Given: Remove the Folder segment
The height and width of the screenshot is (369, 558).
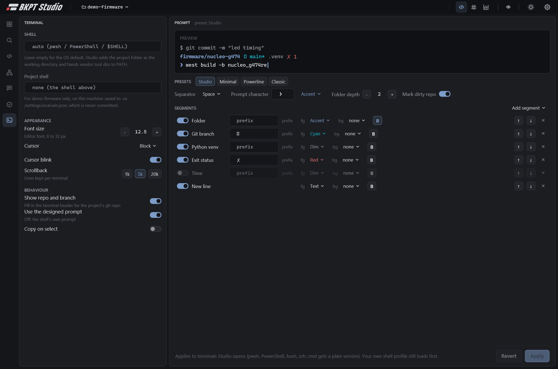Looking at the screenshot, I should click(543, 120).
